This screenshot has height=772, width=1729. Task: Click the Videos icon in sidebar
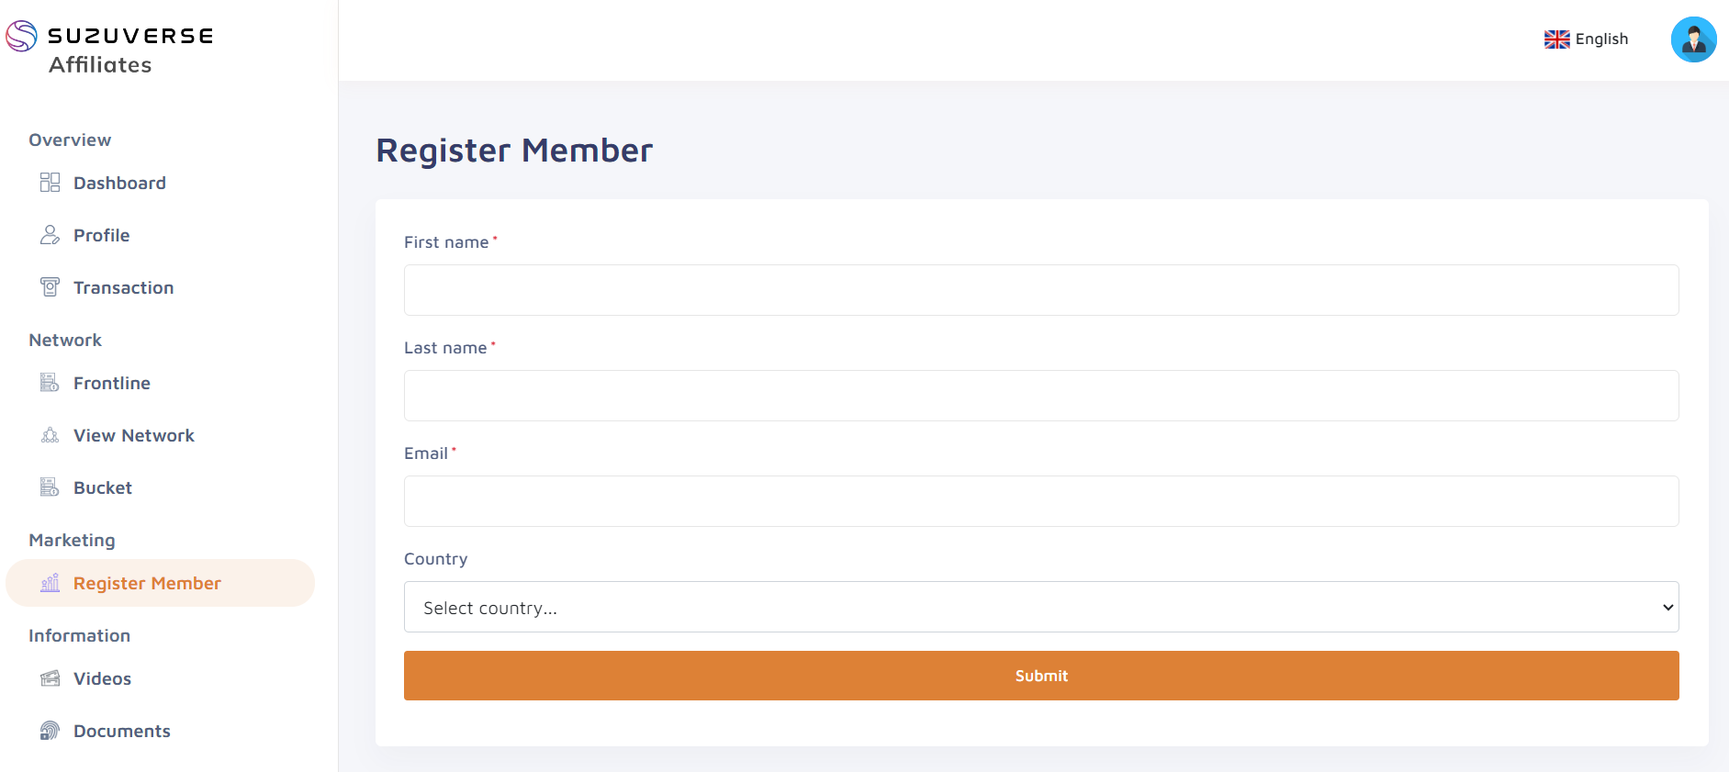pos(50,678)
